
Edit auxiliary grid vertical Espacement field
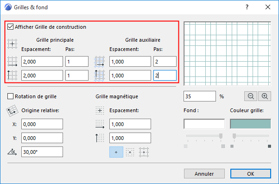coord(130,76)
